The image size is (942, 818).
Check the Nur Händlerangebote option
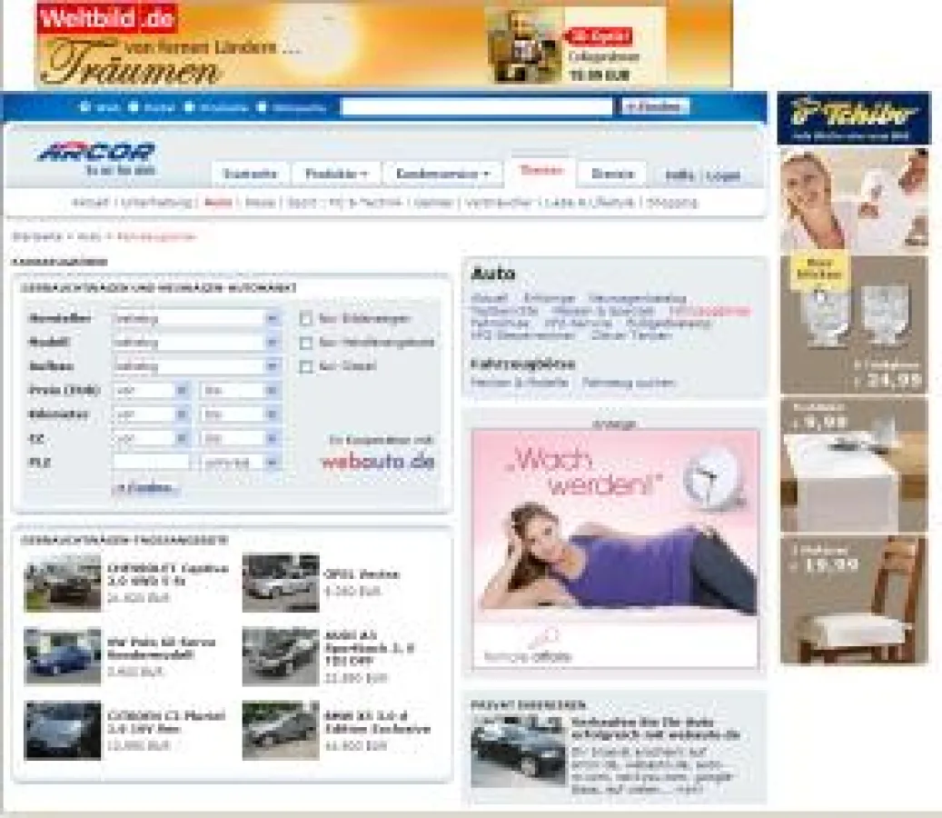[x=307, y=344]
